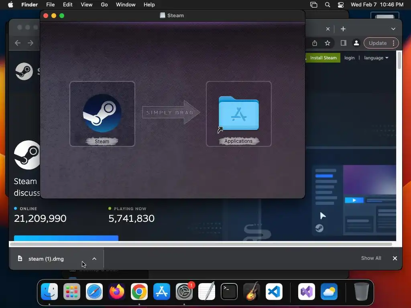Click the share page icon in Chrome
The height and width of the screenshot is (308, 411).
[x=315, y=43]
